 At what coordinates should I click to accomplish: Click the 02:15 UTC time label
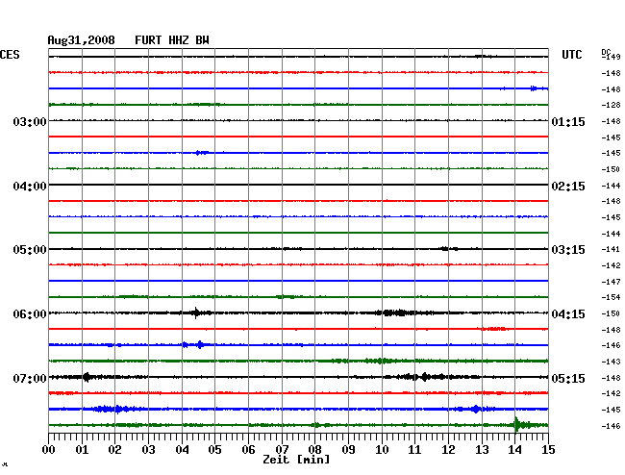coord(568,187)
